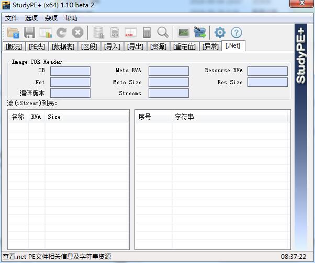The width and height of the screenshot is (315, 263).
Task: Click the red ASM window icon
Action: 131,32
